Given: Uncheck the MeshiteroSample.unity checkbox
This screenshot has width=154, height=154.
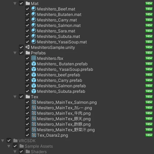Looking at the screenshot, I should point(21,47).
